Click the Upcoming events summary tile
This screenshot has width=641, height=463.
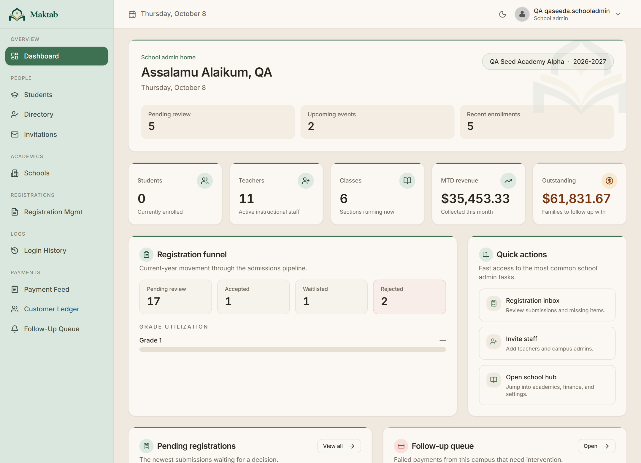pyautogui.click(x=377, y=122)
